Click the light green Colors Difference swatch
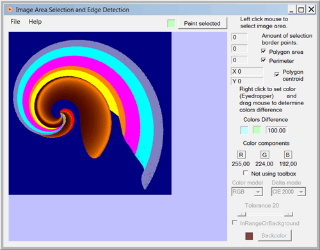Screen dimensions: 320x250 coord(257,130)
